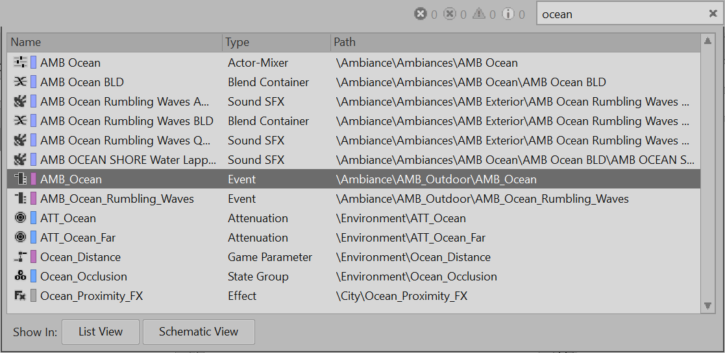The width and height of the screenshot is (725, 353).
Task: Click the State Group icon for Ocean_Occlusion
Action: (20, 277)
